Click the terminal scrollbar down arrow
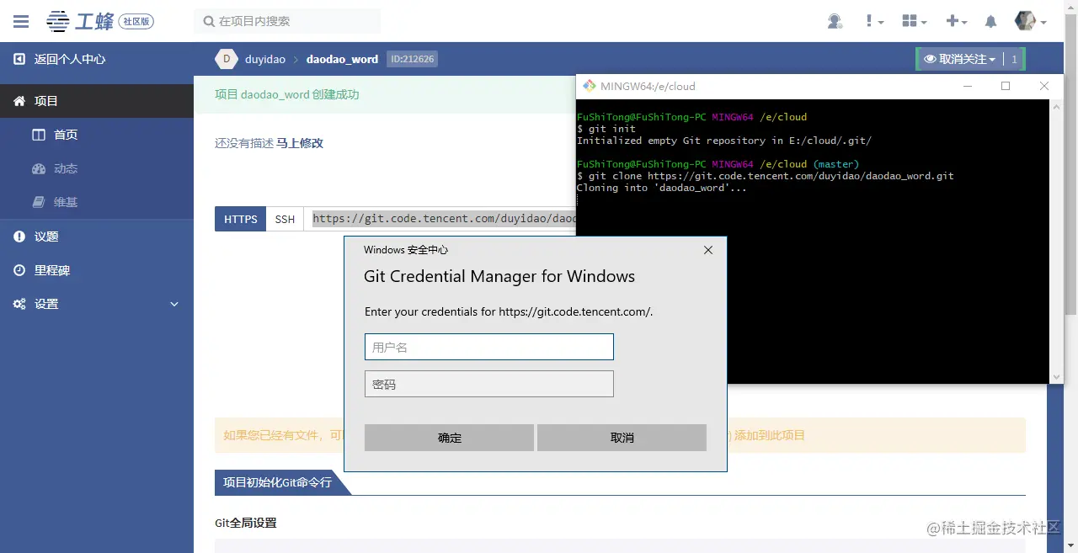The height and width of the screenshot is (553, 1078). click(x=1056, y=376)
